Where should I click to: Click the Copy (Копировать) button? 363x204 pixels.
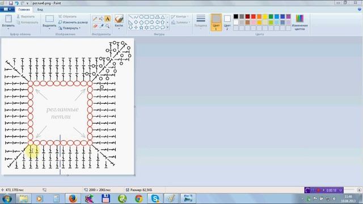[x=27, y=23]
